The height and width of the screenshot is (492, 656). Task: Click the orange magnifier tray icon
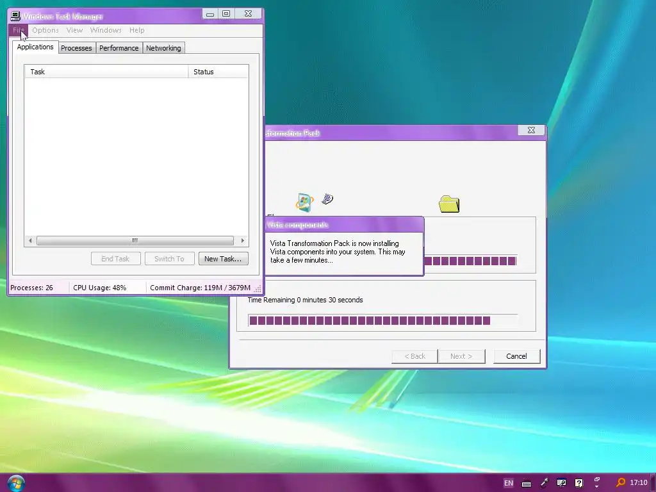[x=621, y=483]
